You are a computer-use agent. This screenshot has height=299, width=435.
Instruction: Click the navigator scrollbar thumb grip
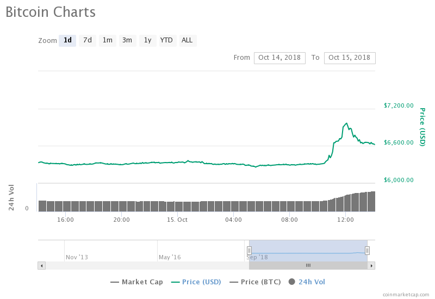[x=308, y=265]
